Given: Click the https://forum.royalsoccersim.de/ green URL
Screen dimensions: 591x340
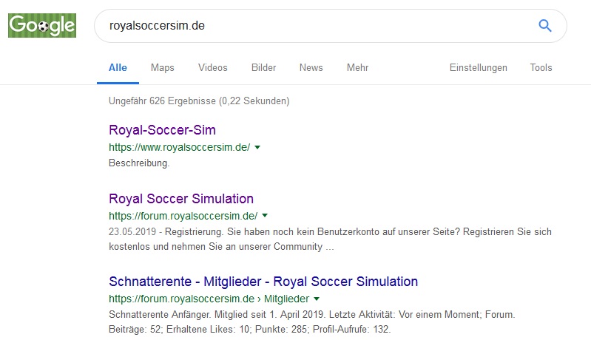Looking at the screenshot, I should pyautogui.click(x=183, y=216).
